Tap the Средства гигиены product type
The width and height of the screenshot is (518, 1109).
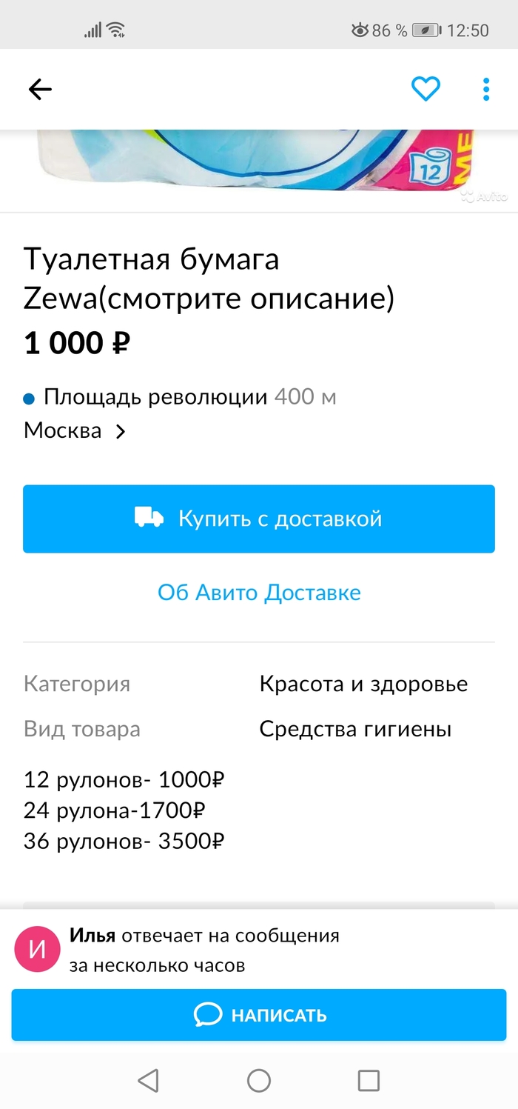[x=355, y=729]
